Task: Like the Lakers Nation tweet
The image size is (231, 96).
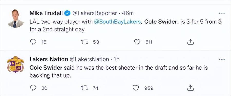Action: 136,88
